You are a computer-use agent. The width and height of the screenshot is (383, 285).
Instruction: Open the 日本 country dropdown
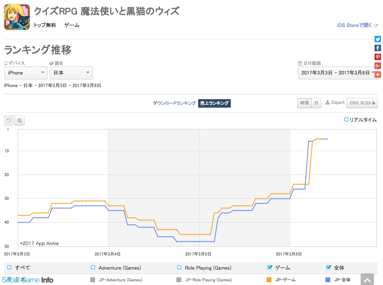(71, 73)
